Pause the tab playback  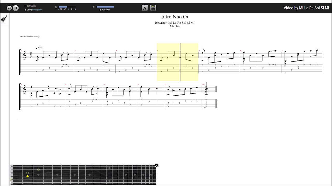16,8
